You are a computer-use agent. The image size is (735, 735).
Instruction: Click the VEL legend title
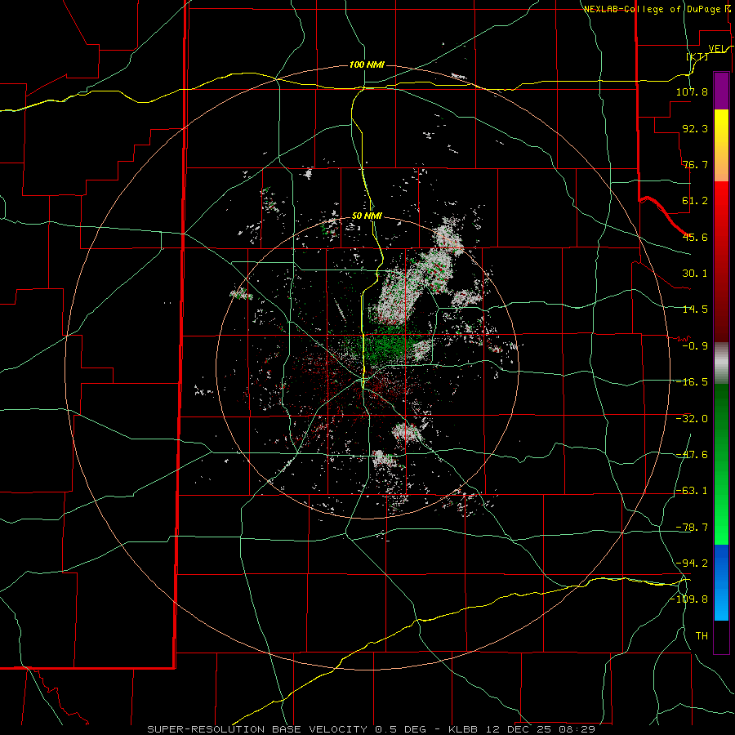(x=717, y=48)
